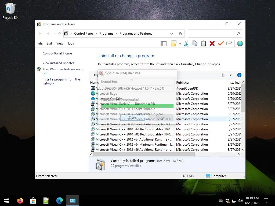Click the Programs and Features breadcrumb
The height and width of the screenshot is (206, 275).
tap(136, 34)
